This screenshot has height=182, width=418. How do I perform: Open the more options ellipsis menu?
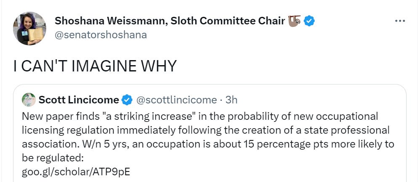(x=399, y=21)
